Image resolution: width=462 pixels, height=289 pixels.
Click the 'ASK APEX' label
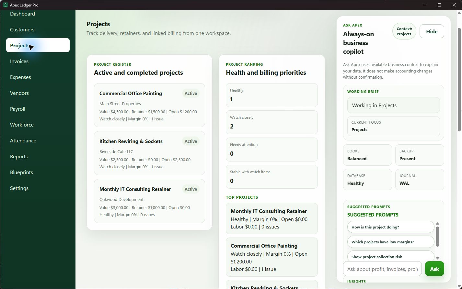353,25
